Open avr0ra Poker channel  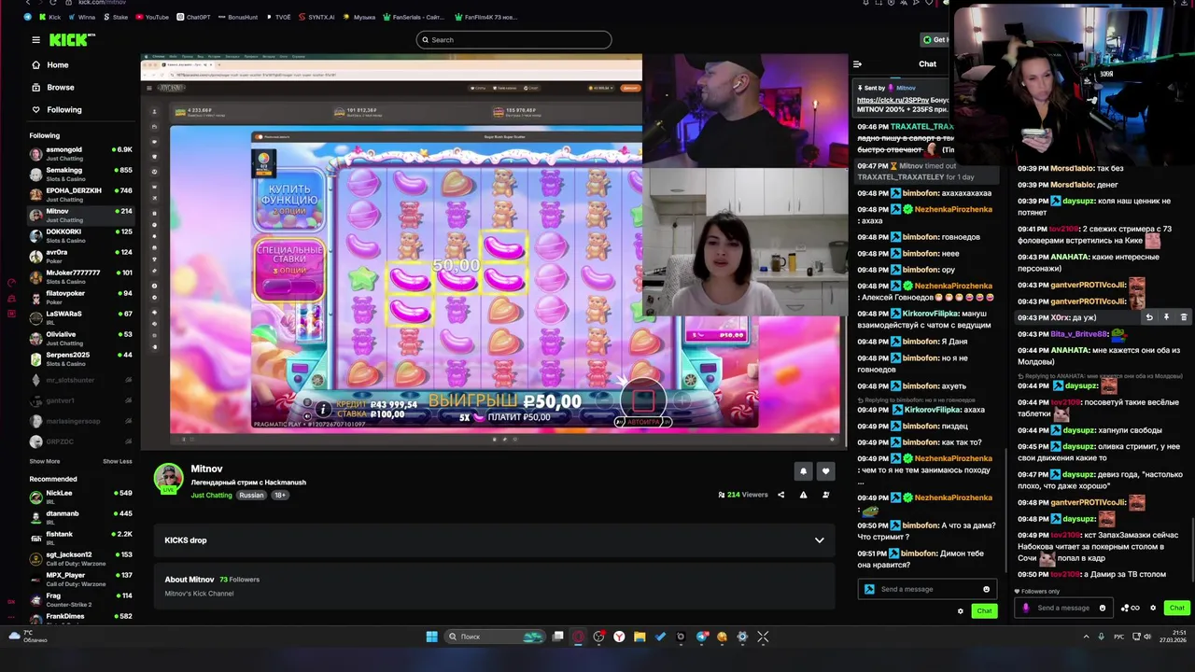click(x=81, y=256)
